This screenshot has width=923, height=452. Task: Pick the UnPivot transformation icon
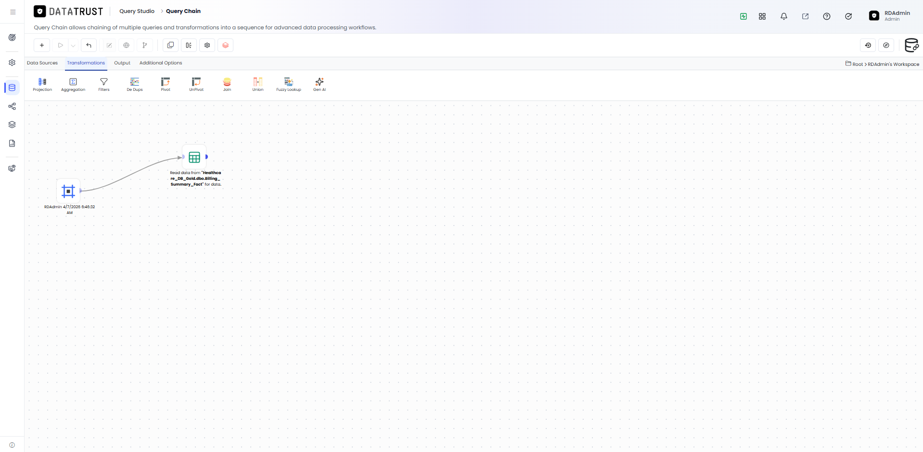[196, 84]
